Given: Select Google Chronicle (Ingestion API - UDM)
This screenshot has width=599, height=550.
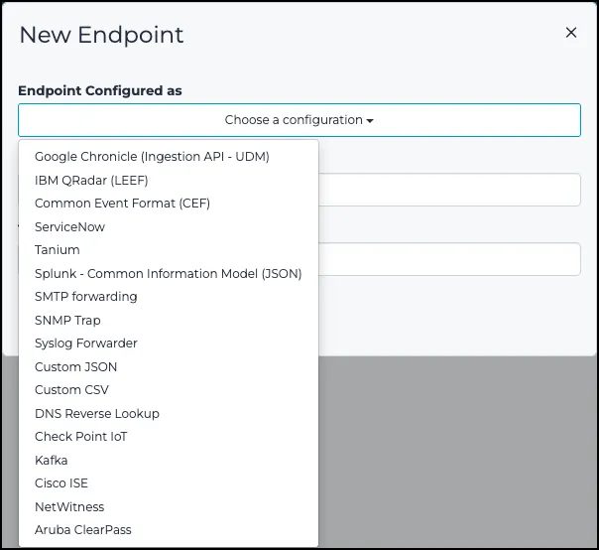Looking at the screenshot, I should tap(152, 157).
